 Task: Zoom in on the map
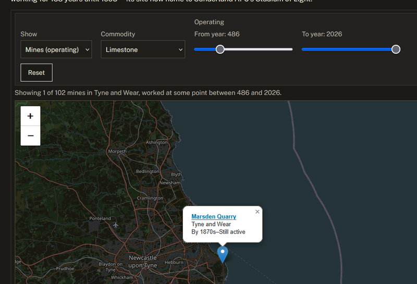click(31, 116)
